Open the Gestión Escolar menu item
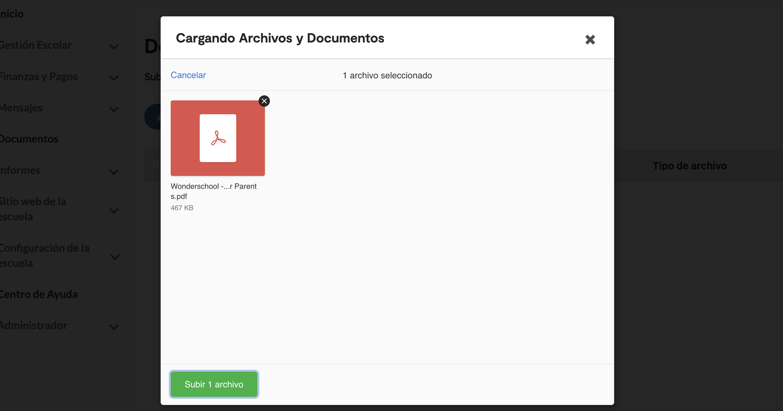Screen dimensions: 783x411 pyautogui.click(x=36, y=45)
